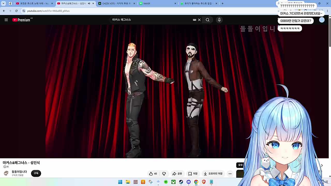
Task: Open the on-screen keyboard icon in search
Action: (x=194, y=20)
